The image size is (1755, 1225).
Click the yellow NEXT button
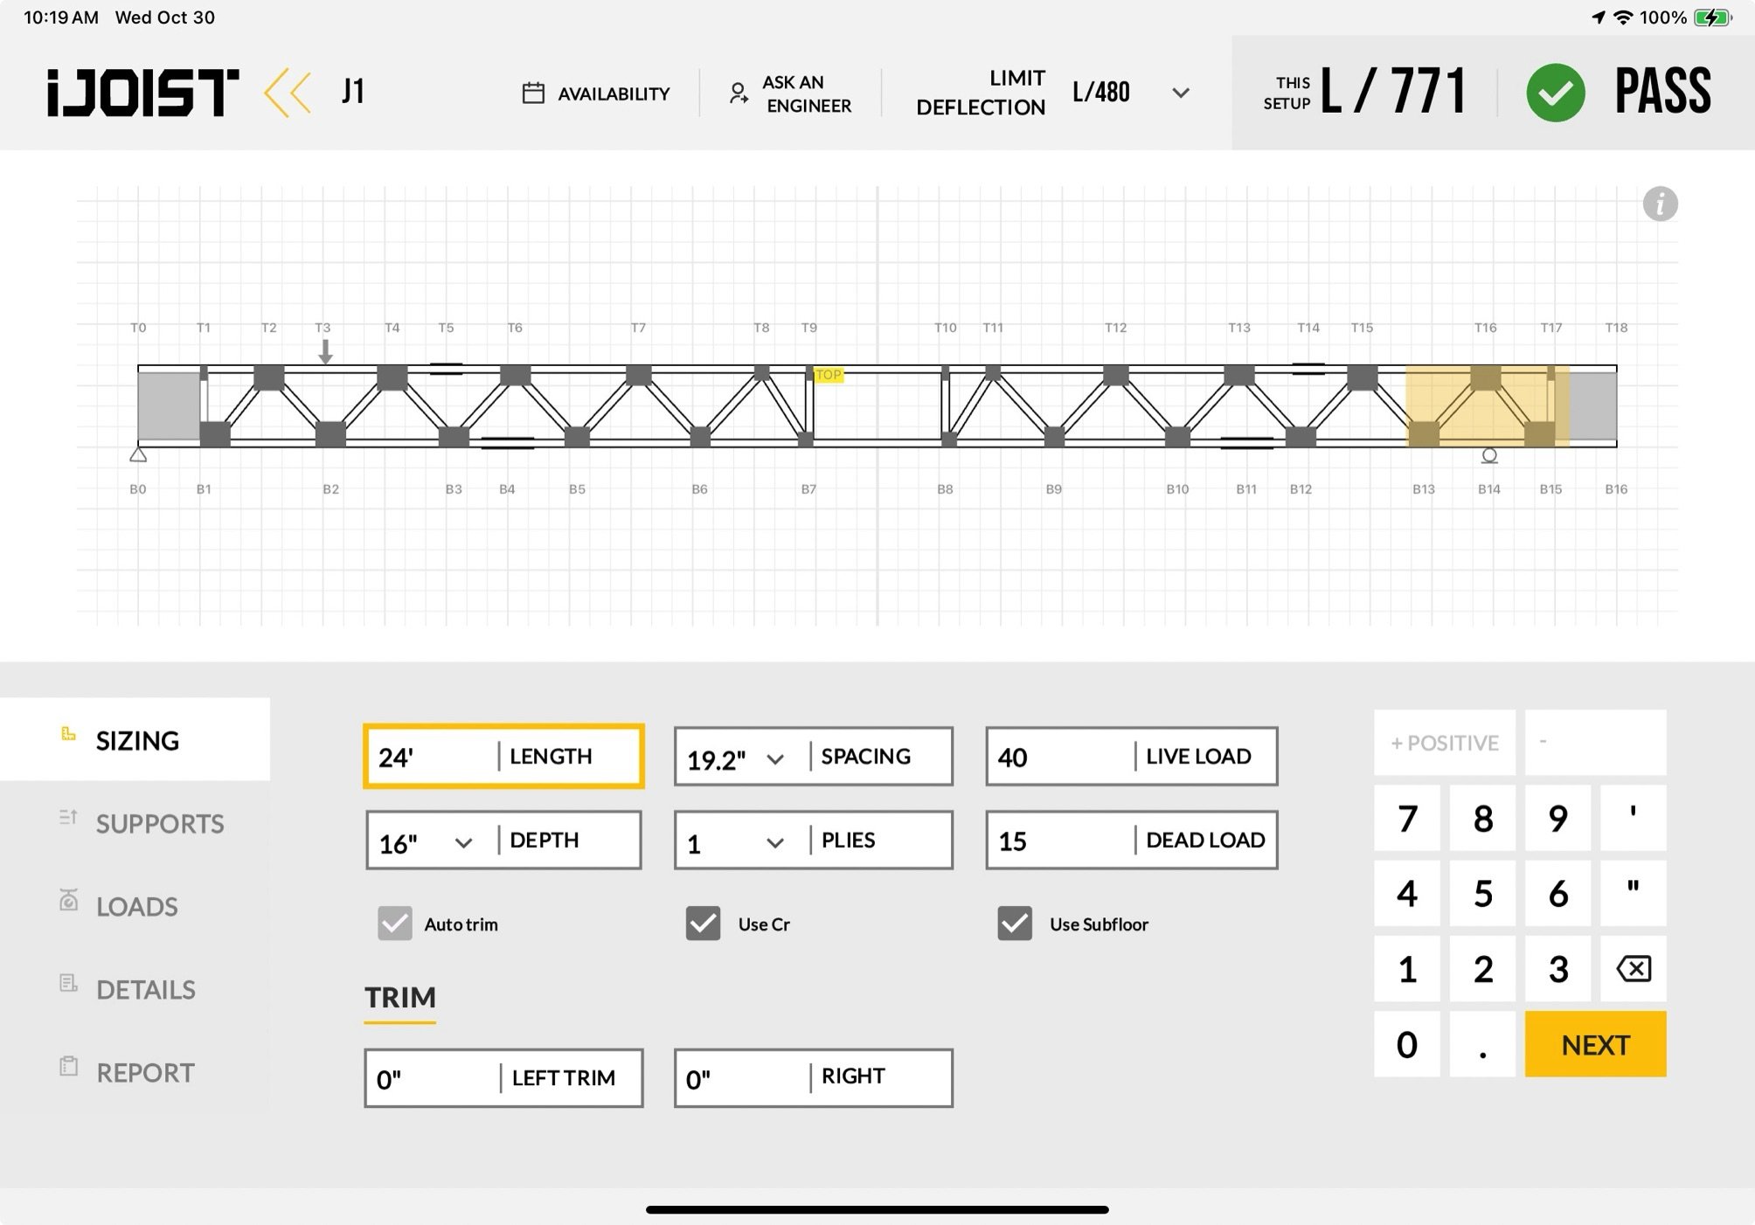click(1596, 1044)
